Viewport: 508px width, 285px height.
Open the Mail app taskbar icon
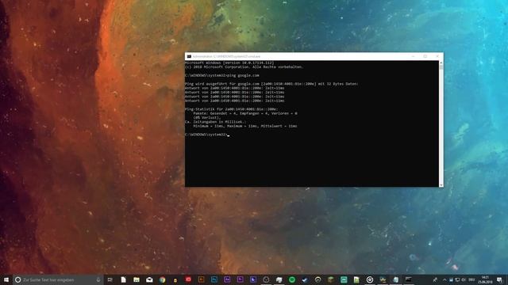pyautogui.click(x=149, y=279)
